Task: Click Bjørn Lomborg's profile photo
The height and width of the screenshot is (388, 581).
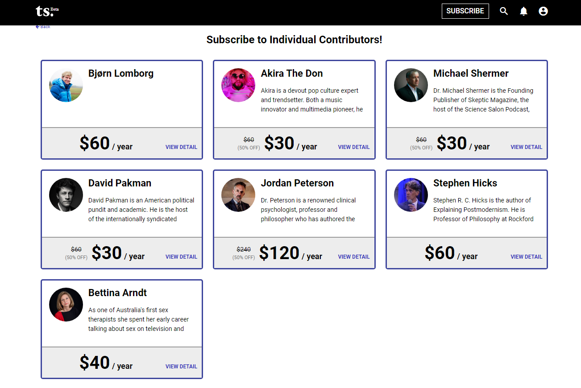Action: coord(66,85)
